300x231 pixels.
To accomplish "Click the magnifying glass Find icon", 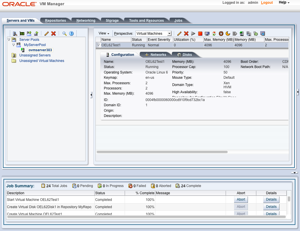I will (x=65, y=34).
